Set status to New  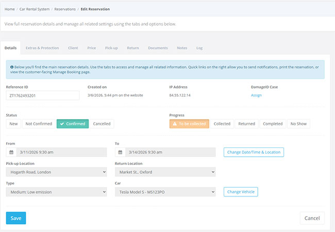point(13,124)
